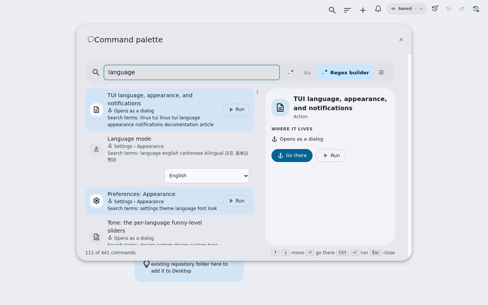Click the redo arrow icon
This screenshot has width=488, height=305.
point(462,8)
